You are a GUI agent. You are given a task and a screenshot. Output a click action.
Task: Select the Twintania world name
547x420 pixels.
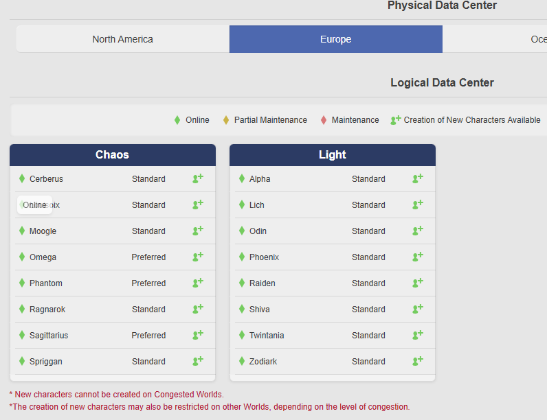point(267,336)
